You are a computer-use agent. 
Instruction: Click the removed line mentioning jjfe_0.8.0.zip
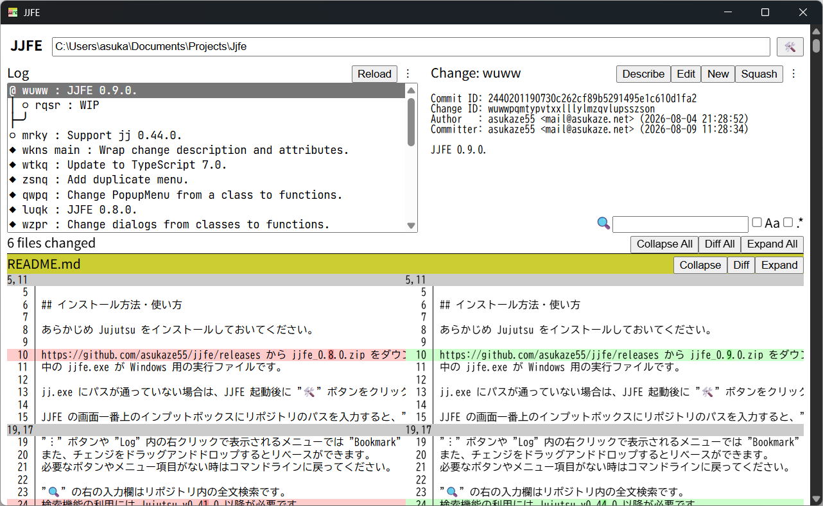click(206, 355)
